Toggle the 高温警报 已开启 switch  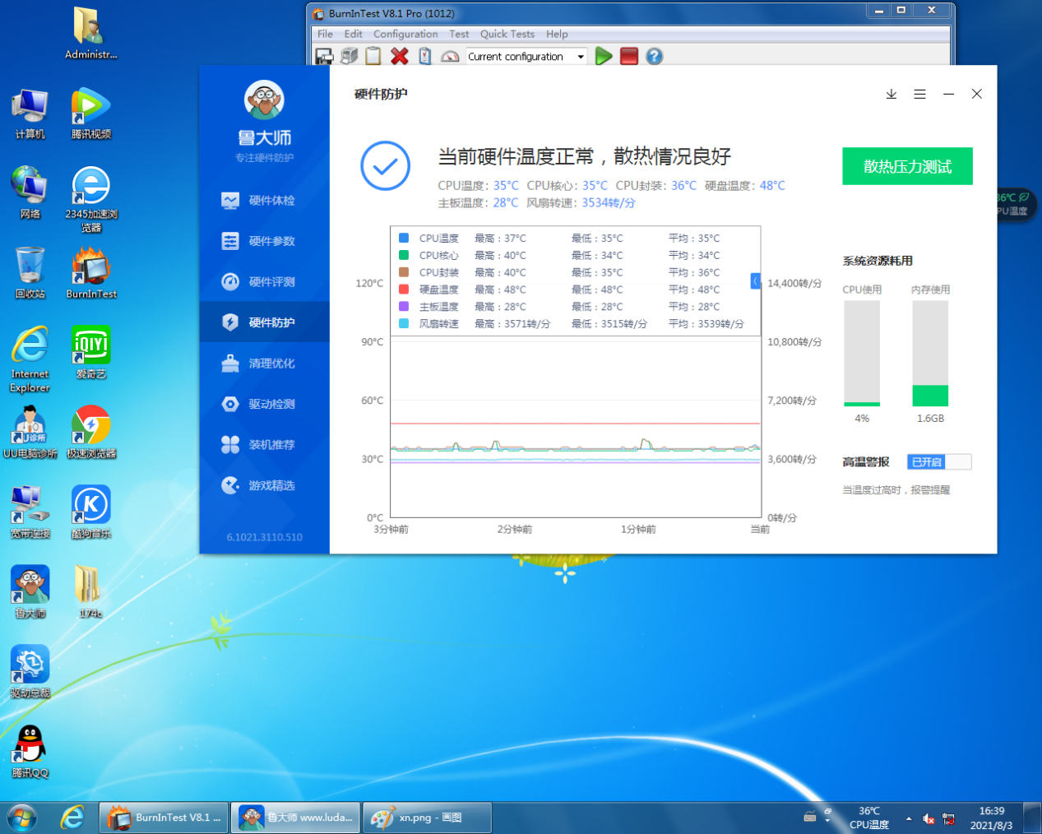(938, 461)
